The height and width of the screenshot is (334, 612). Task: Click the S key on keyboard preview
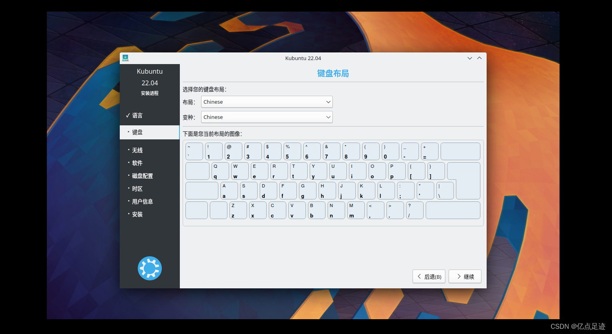(249, 191)
